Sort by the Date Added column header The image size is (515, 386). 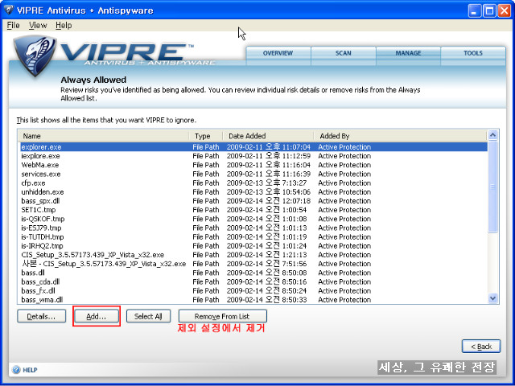(x=268, y=136)
